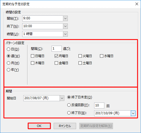This screenshot has width=141, height=133.
Task: Click the キャンセル button
Action: coord(65,126)
